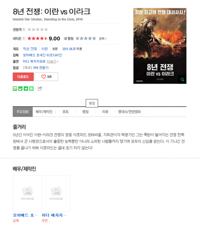Open the external share arrow icon

click(x=40, y=89)
